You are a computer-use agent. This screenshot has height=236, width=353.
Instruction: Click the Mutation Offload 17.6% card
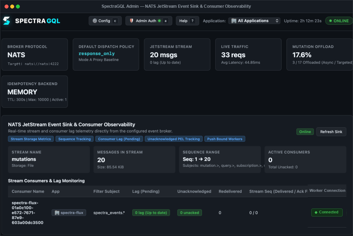(320, 54)
